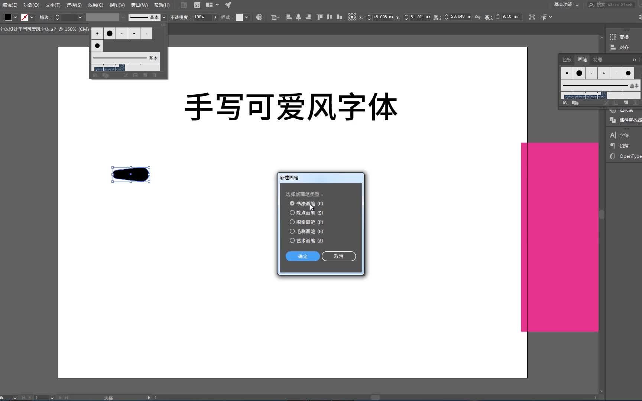Select Pattern Brush (图案画笔) radio option
This screenshot has height=401, width=642.
click(x=307, y=222)
